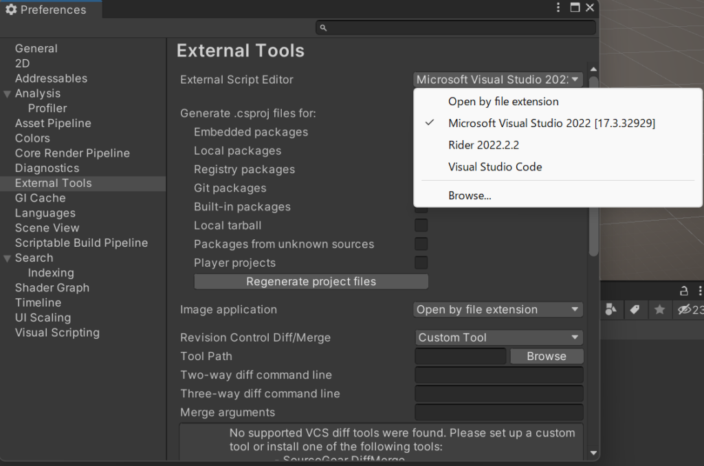Open the Languages preferences section
The height and width of the screenshot is (466, 704).
45,213
